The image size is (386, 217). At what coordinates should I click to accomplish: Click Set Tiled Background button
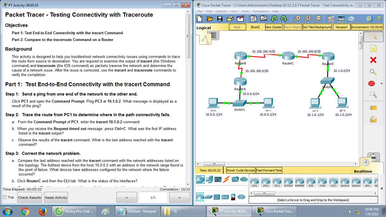coord(317,27)
